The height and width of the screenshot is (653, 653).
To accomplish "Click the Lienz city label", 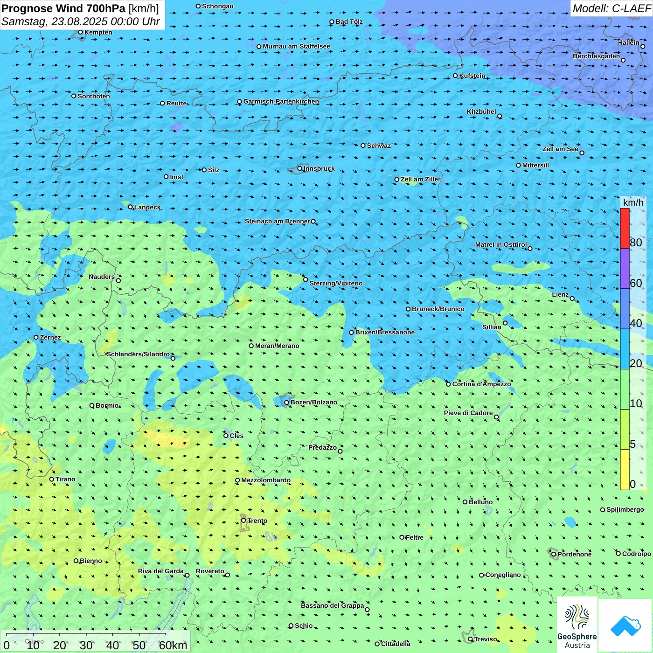I will 560,294.
